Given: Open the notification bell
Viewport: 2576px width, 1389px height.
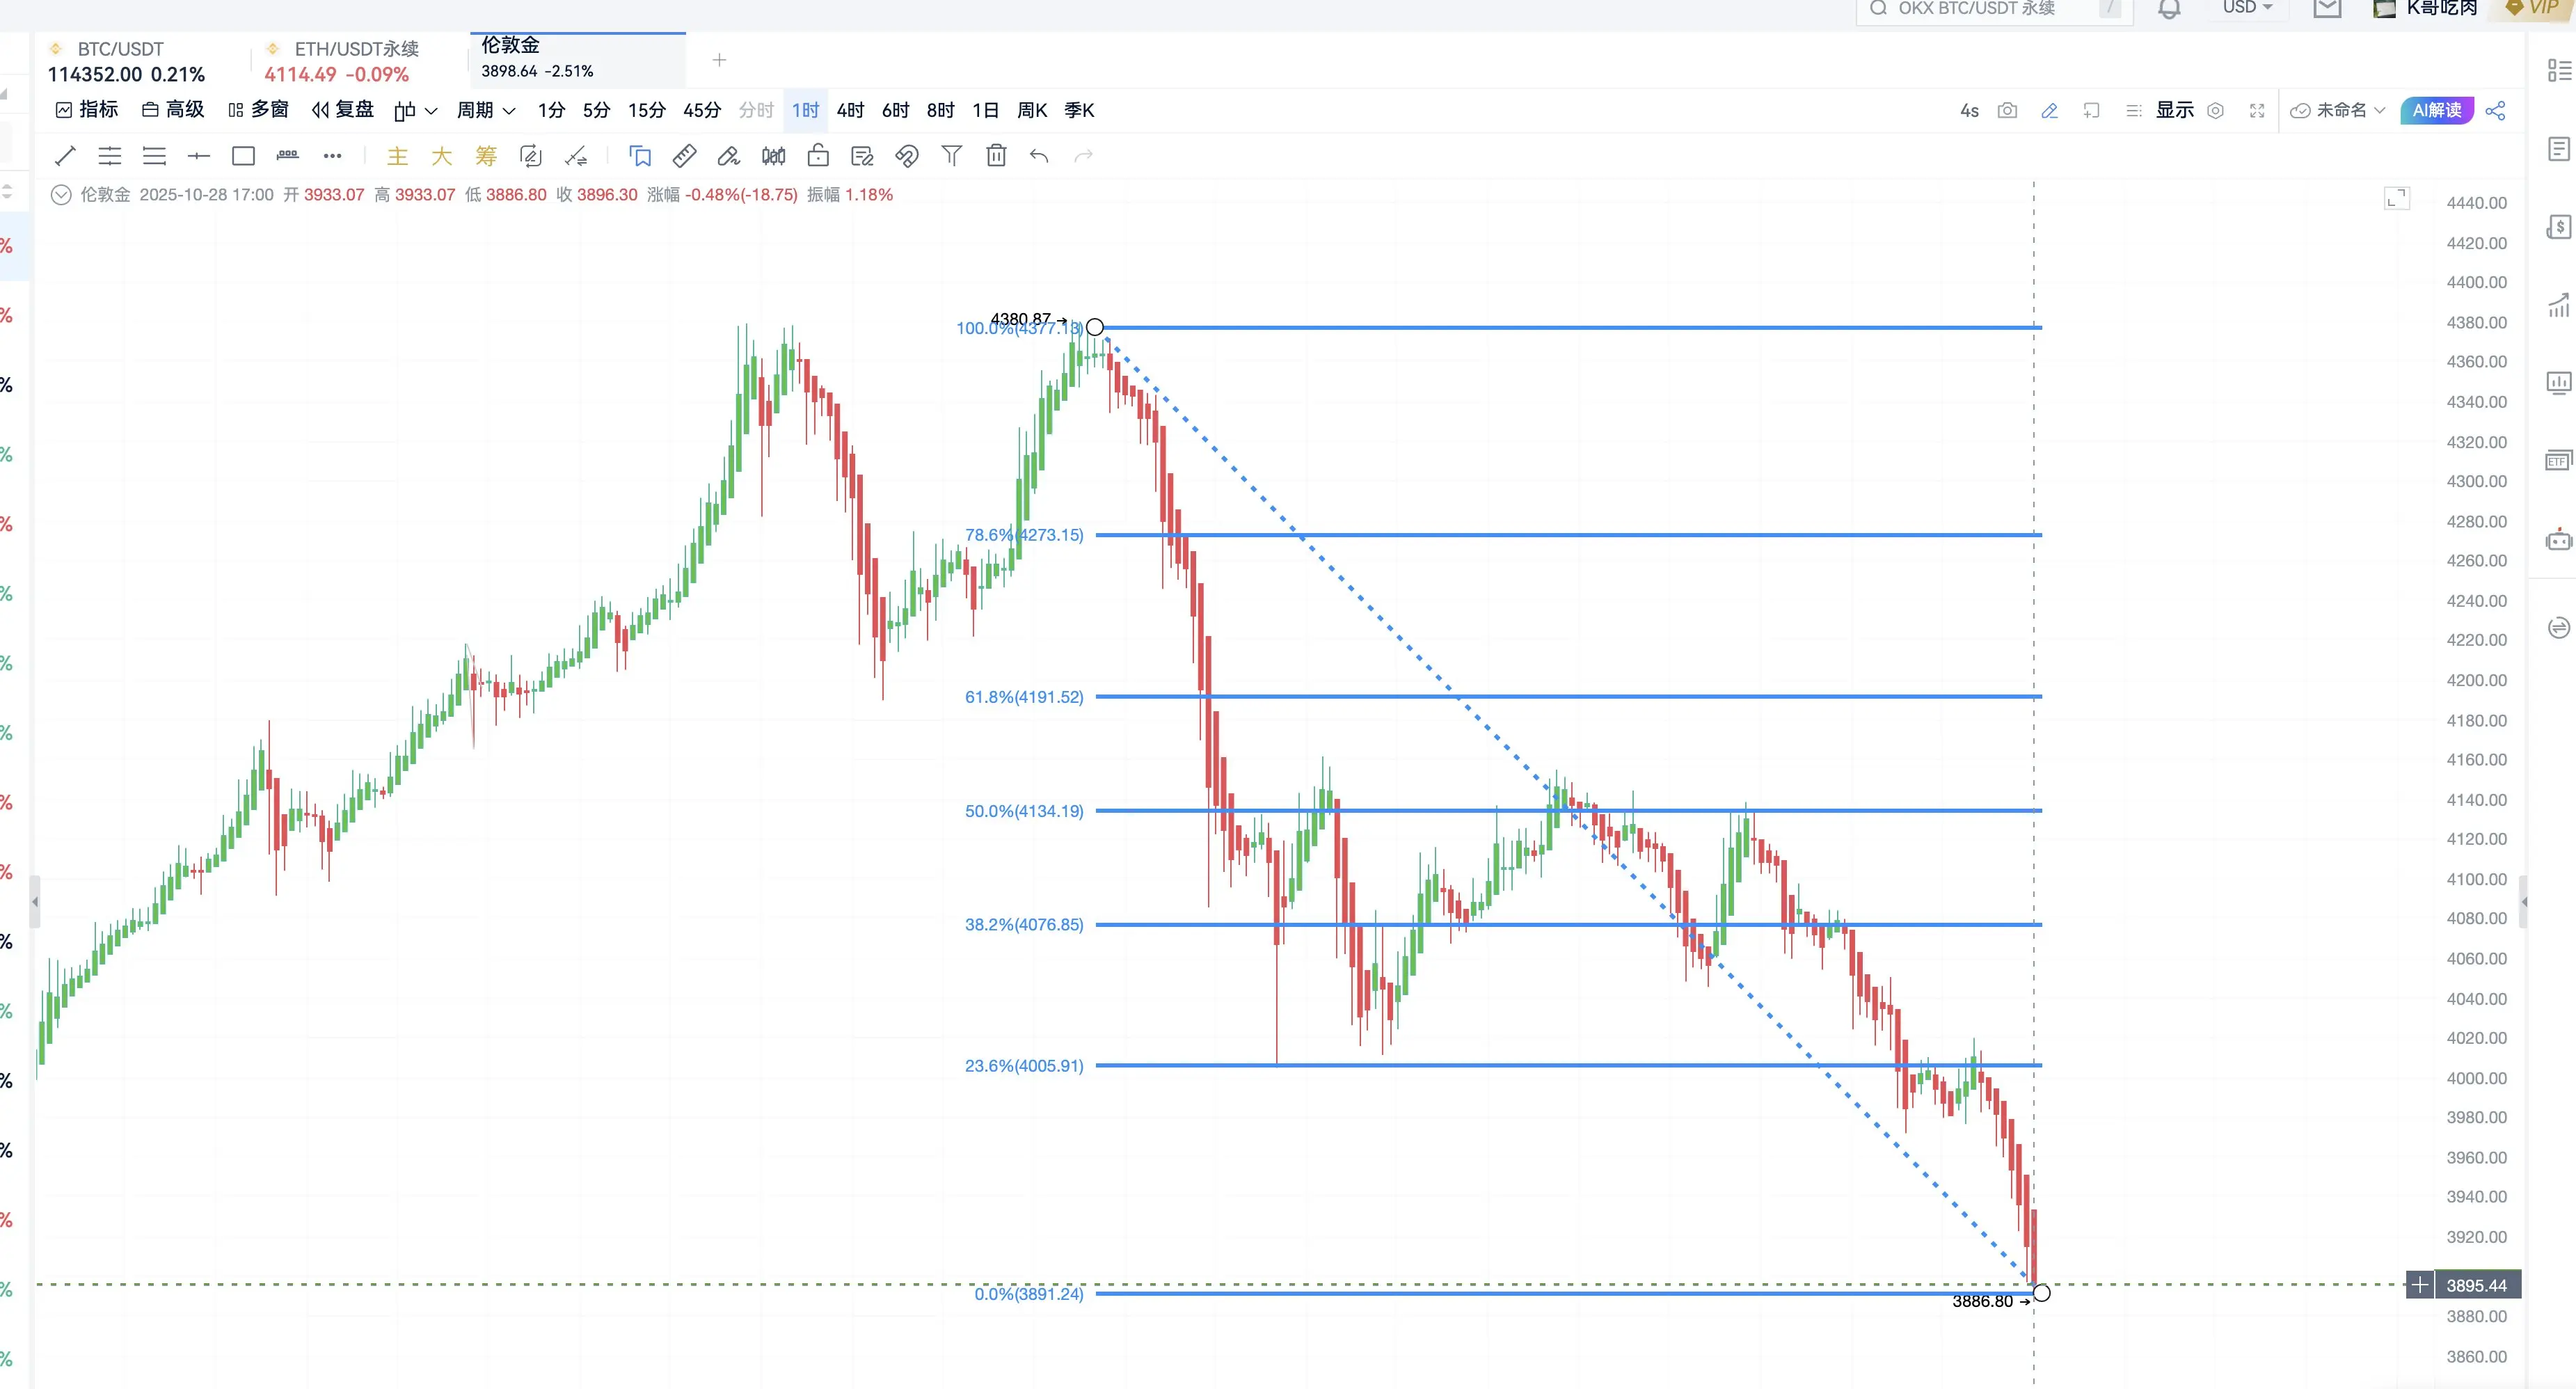Looking at the screenshot, I should tap(2168, 9).
